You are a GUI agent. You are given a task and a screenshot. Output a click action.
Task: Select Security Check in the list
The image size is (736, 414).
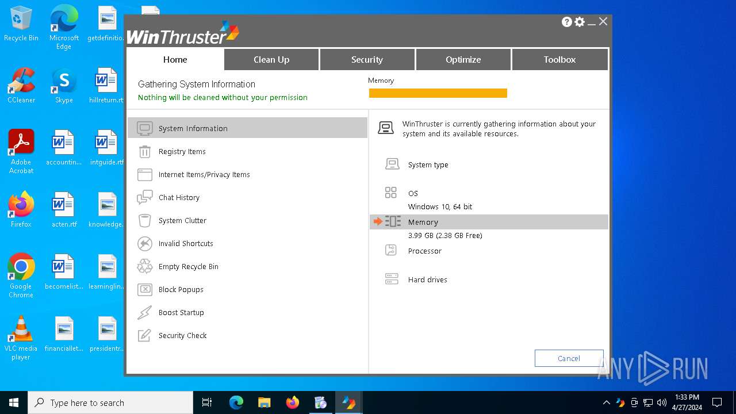click(247, 335)
